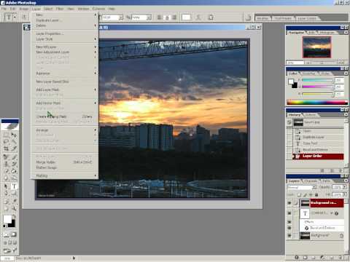Image resolution: width=350 pixels, height=262 pixels.
Task: Hide the Background copy layer
Action: click(x=289, y=203)
